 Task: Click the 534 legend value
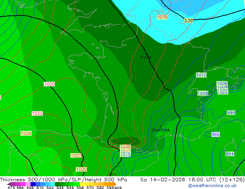(60, 187)
